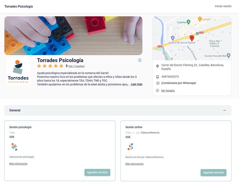This screenshot has height=186, width=239.
Task: Collapse the General section with minus icon
Action: point(224,110)
